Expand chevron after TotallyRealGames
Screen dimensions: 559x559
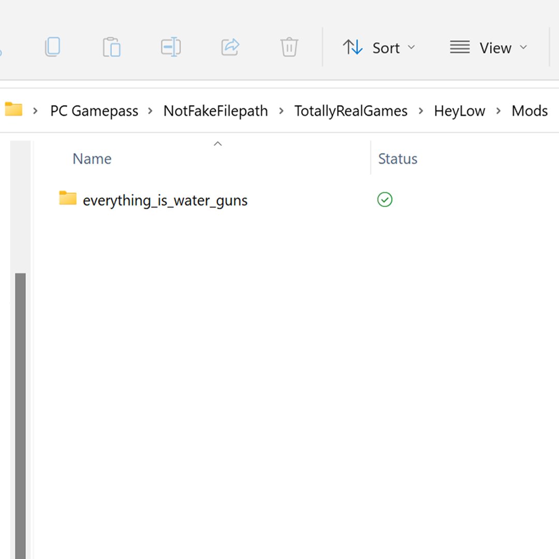point(421,111)
